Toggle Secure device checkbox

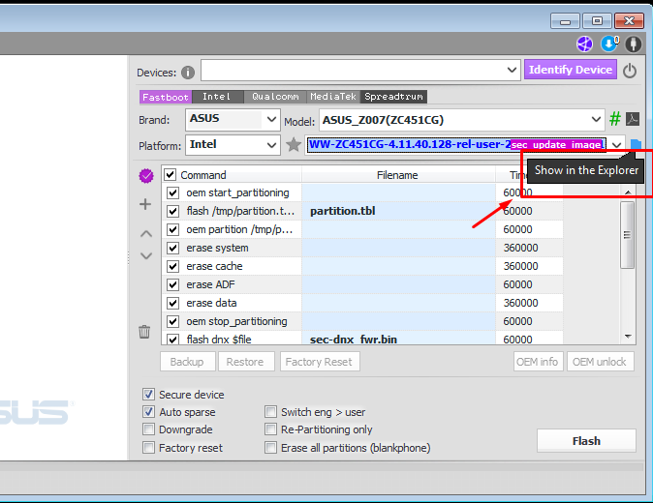(148, 394)
